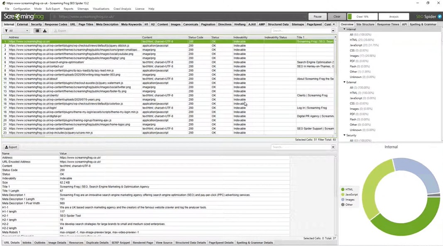Open the All filter dropdown
This screenshot has width=443, height=246.
click(x=16, y=31)
